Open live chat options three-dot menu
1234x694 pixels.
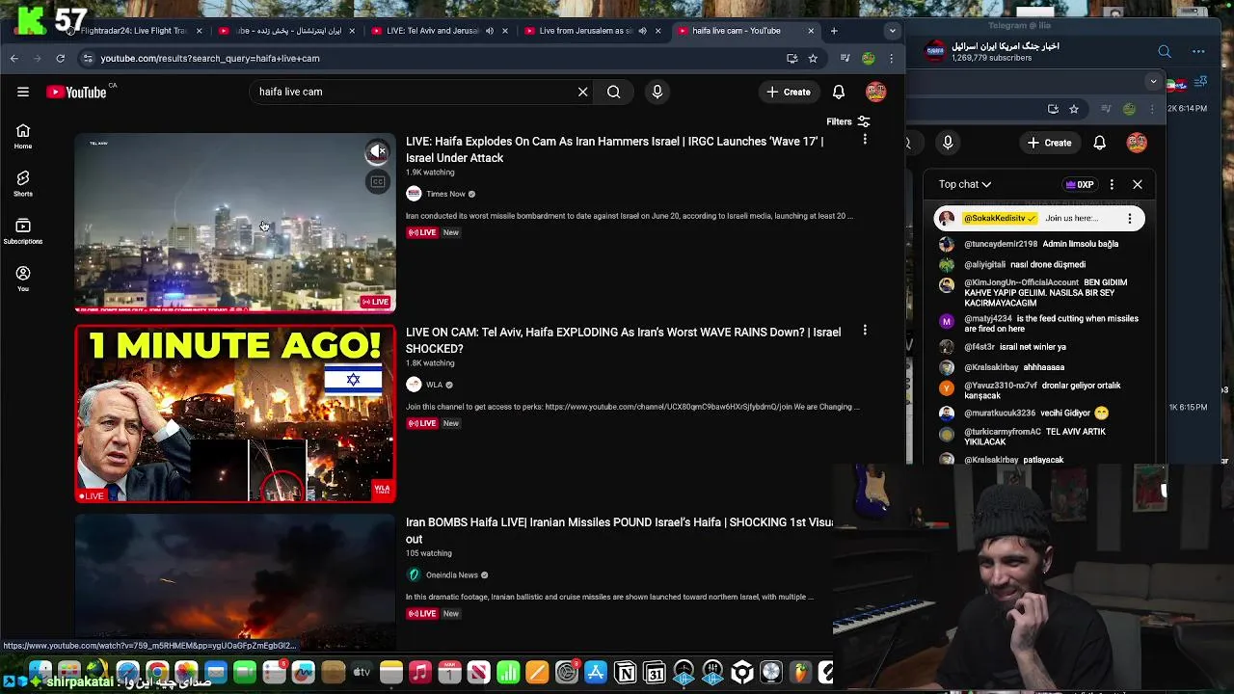1112,184
